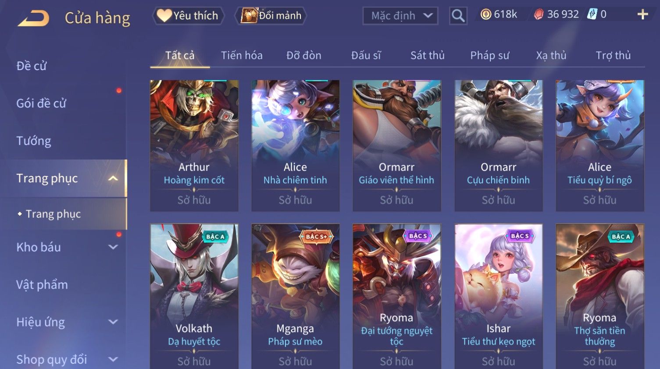Select the Ishar Tiểu thư kẹo ngọt skin card
Screen dimensions: 660x369
click(x=498, y=296)
